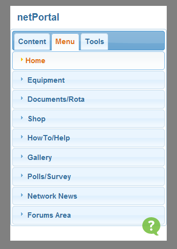Click the arrow beside HowTo/Help

pyautogui.click(x=22, y=137)
